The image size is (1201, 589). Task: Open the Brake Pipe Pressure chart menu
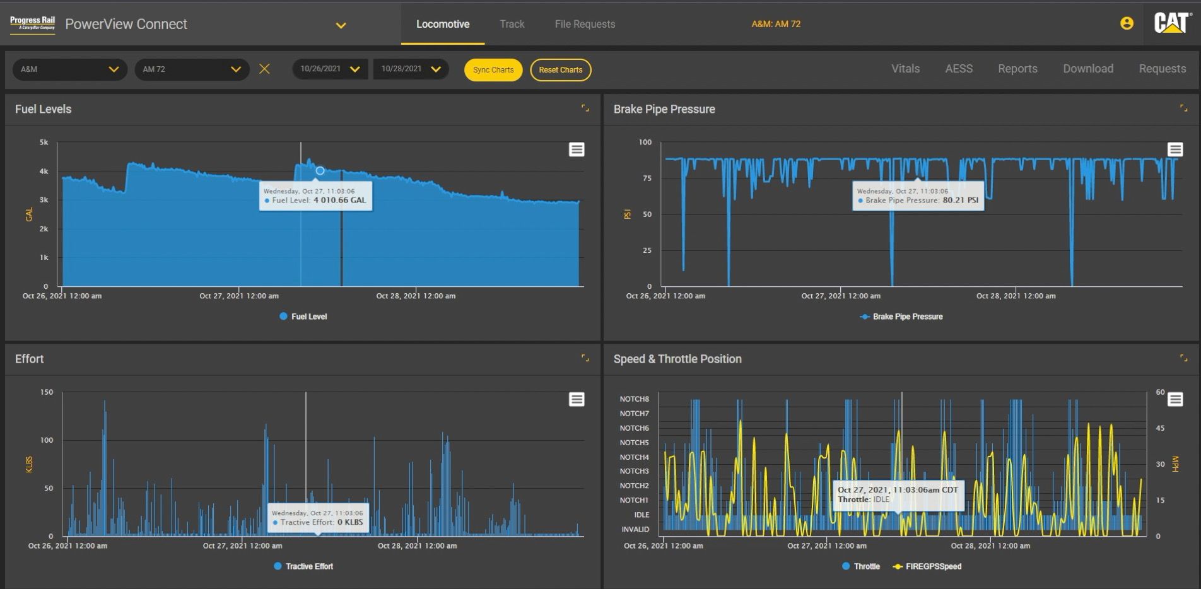1175,149
